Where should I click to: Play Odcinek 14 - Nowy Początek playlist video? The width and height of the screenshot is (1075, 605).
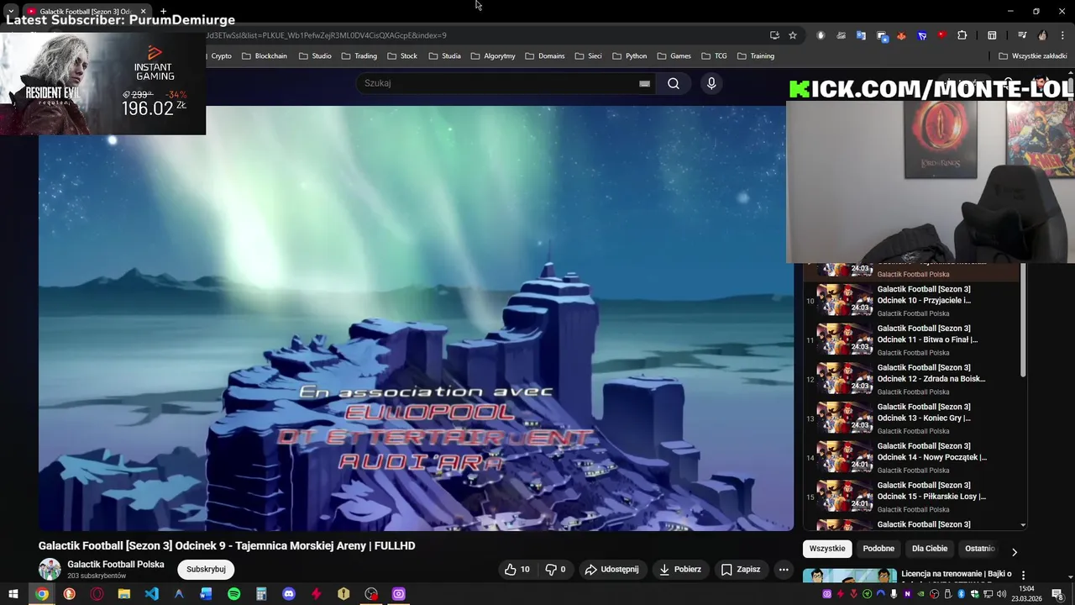point(913,457)
